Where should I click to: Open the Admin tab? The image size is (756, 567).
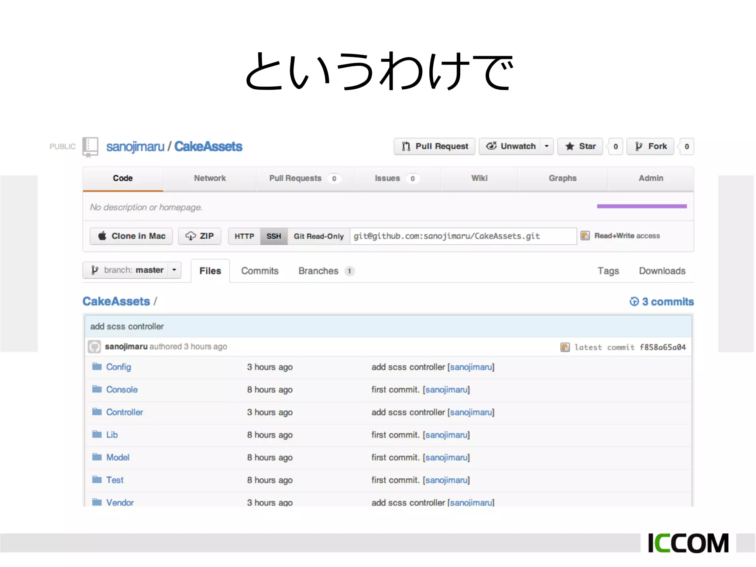(x=651, y=178)
